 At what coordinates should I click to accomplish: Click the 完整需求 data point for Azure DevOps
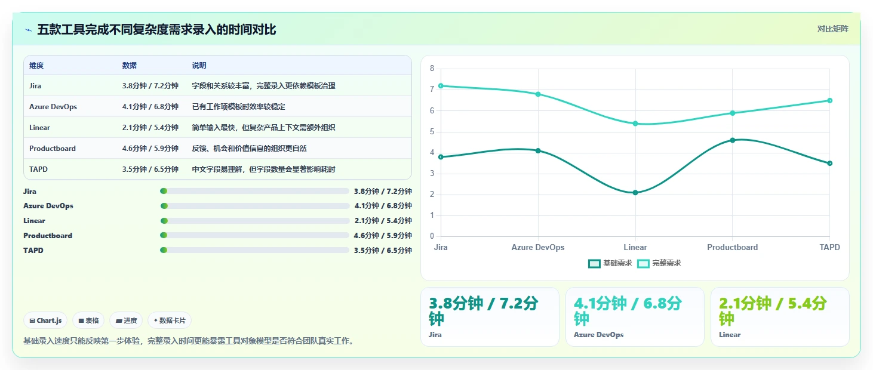[x=538, y=94]
